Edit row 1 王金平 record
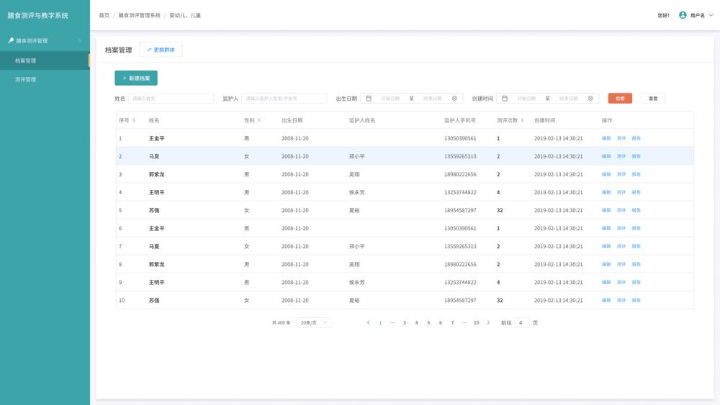The width and height of the screenshot is (720, 405). point(606,138)
